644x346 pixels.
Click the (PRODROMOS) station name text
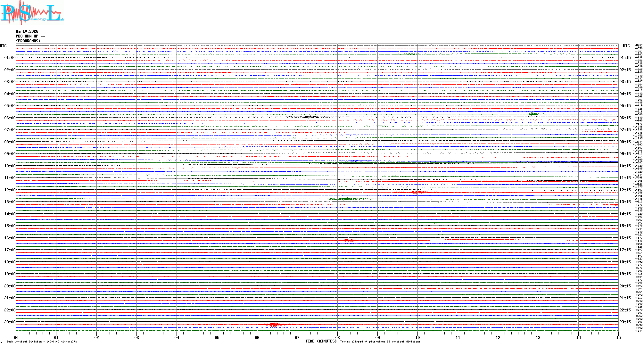tap(28, 41)
